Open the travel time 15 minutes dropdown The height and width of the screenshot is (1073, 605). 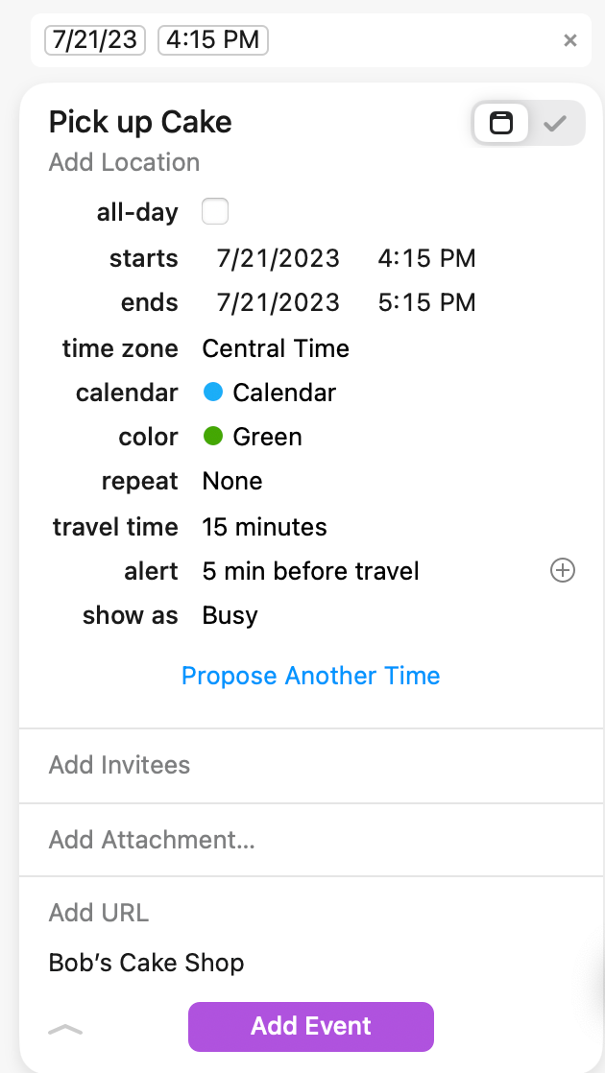[264, 527]
